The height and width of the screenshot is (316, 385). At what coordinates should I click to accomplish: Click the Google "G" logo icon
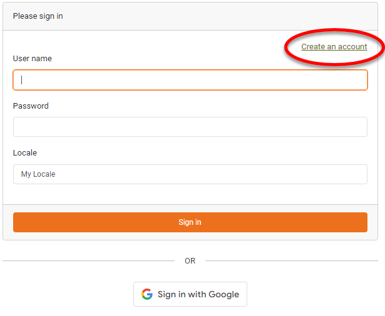click(147, 294)
